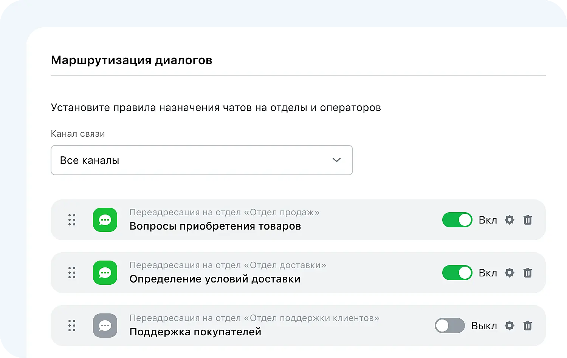Click the gear icon on the «Поддержка покупателей» rule
The width and height of the screenshot is (567, 358).
coord(509,326)
